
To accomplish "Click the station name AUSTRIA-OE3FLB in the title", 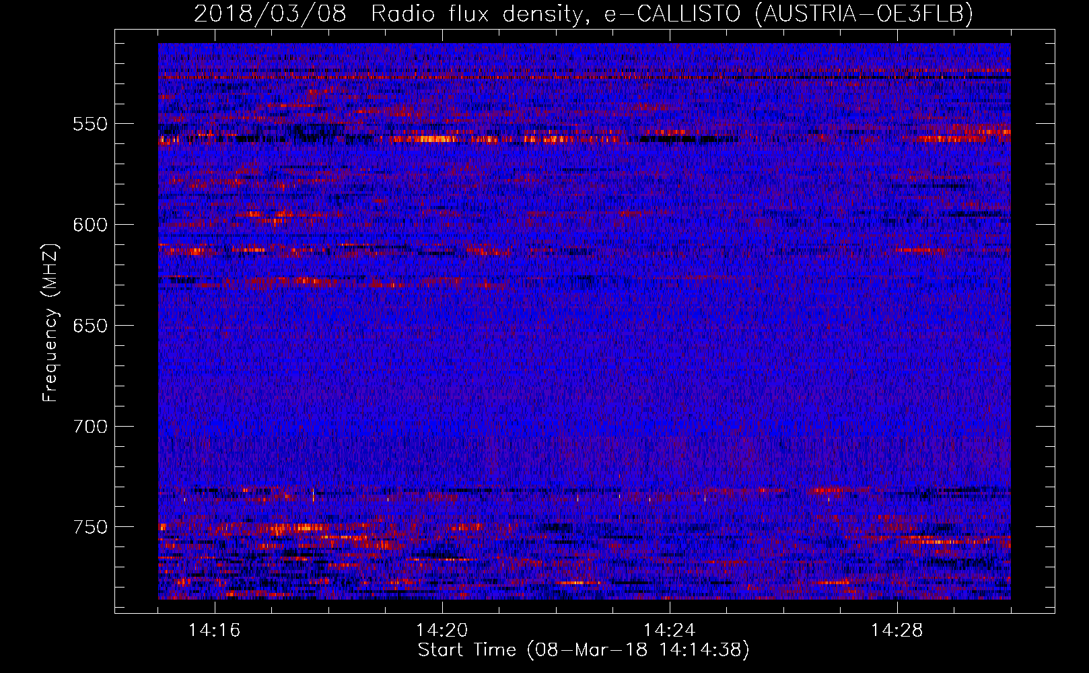I will coord(864,13).
